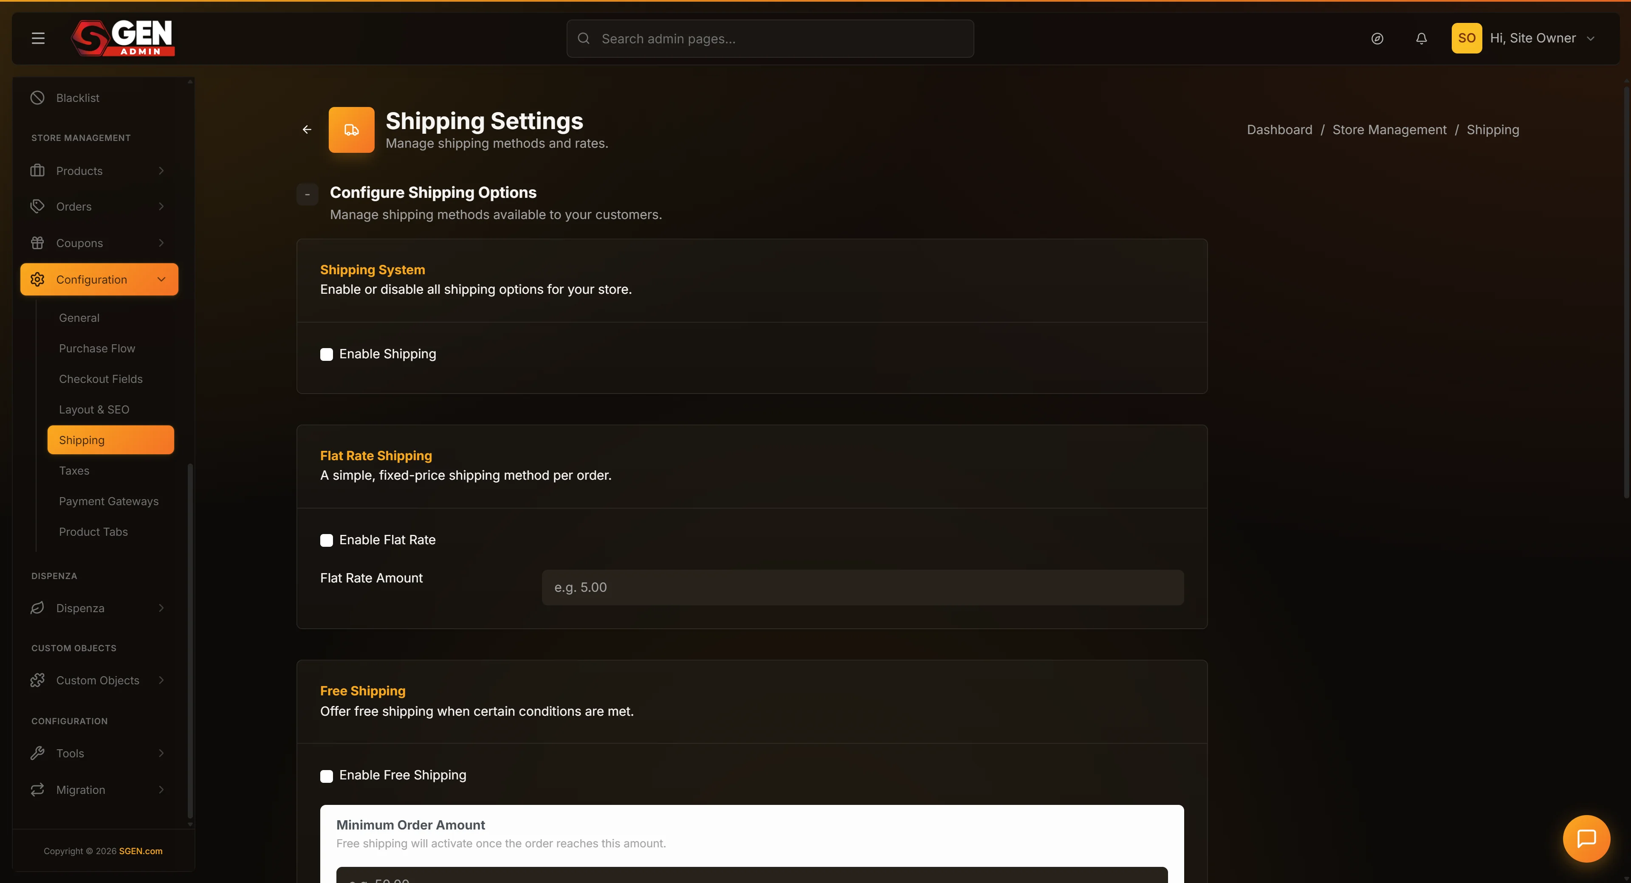Click the Free Shipping heading

pyautogui.click(x=362, y=691)
